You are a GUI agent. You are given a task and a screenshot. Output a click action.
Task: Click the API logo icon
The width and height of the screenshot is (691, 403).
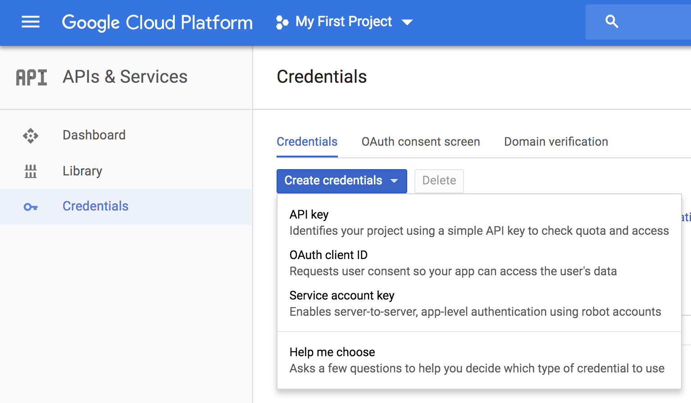click(x=32, y=77)
